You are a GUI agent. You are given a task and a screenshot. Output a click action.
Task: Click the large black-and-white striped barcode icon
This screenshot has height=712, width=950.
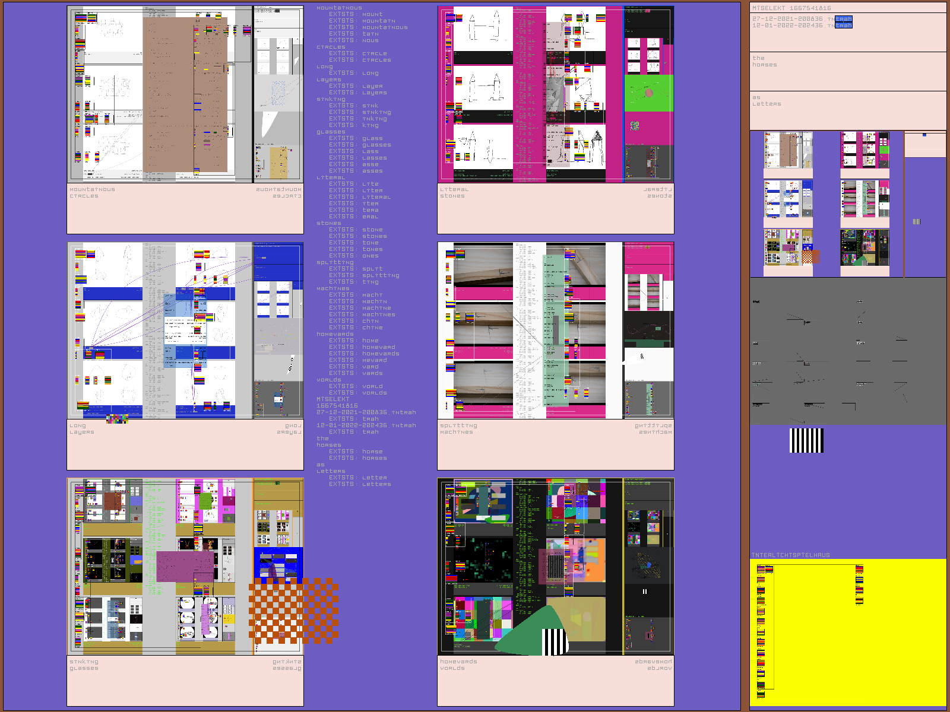point(806,440)
